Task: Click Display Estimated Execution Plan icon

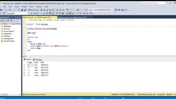Action: click(x=47, y=13)
